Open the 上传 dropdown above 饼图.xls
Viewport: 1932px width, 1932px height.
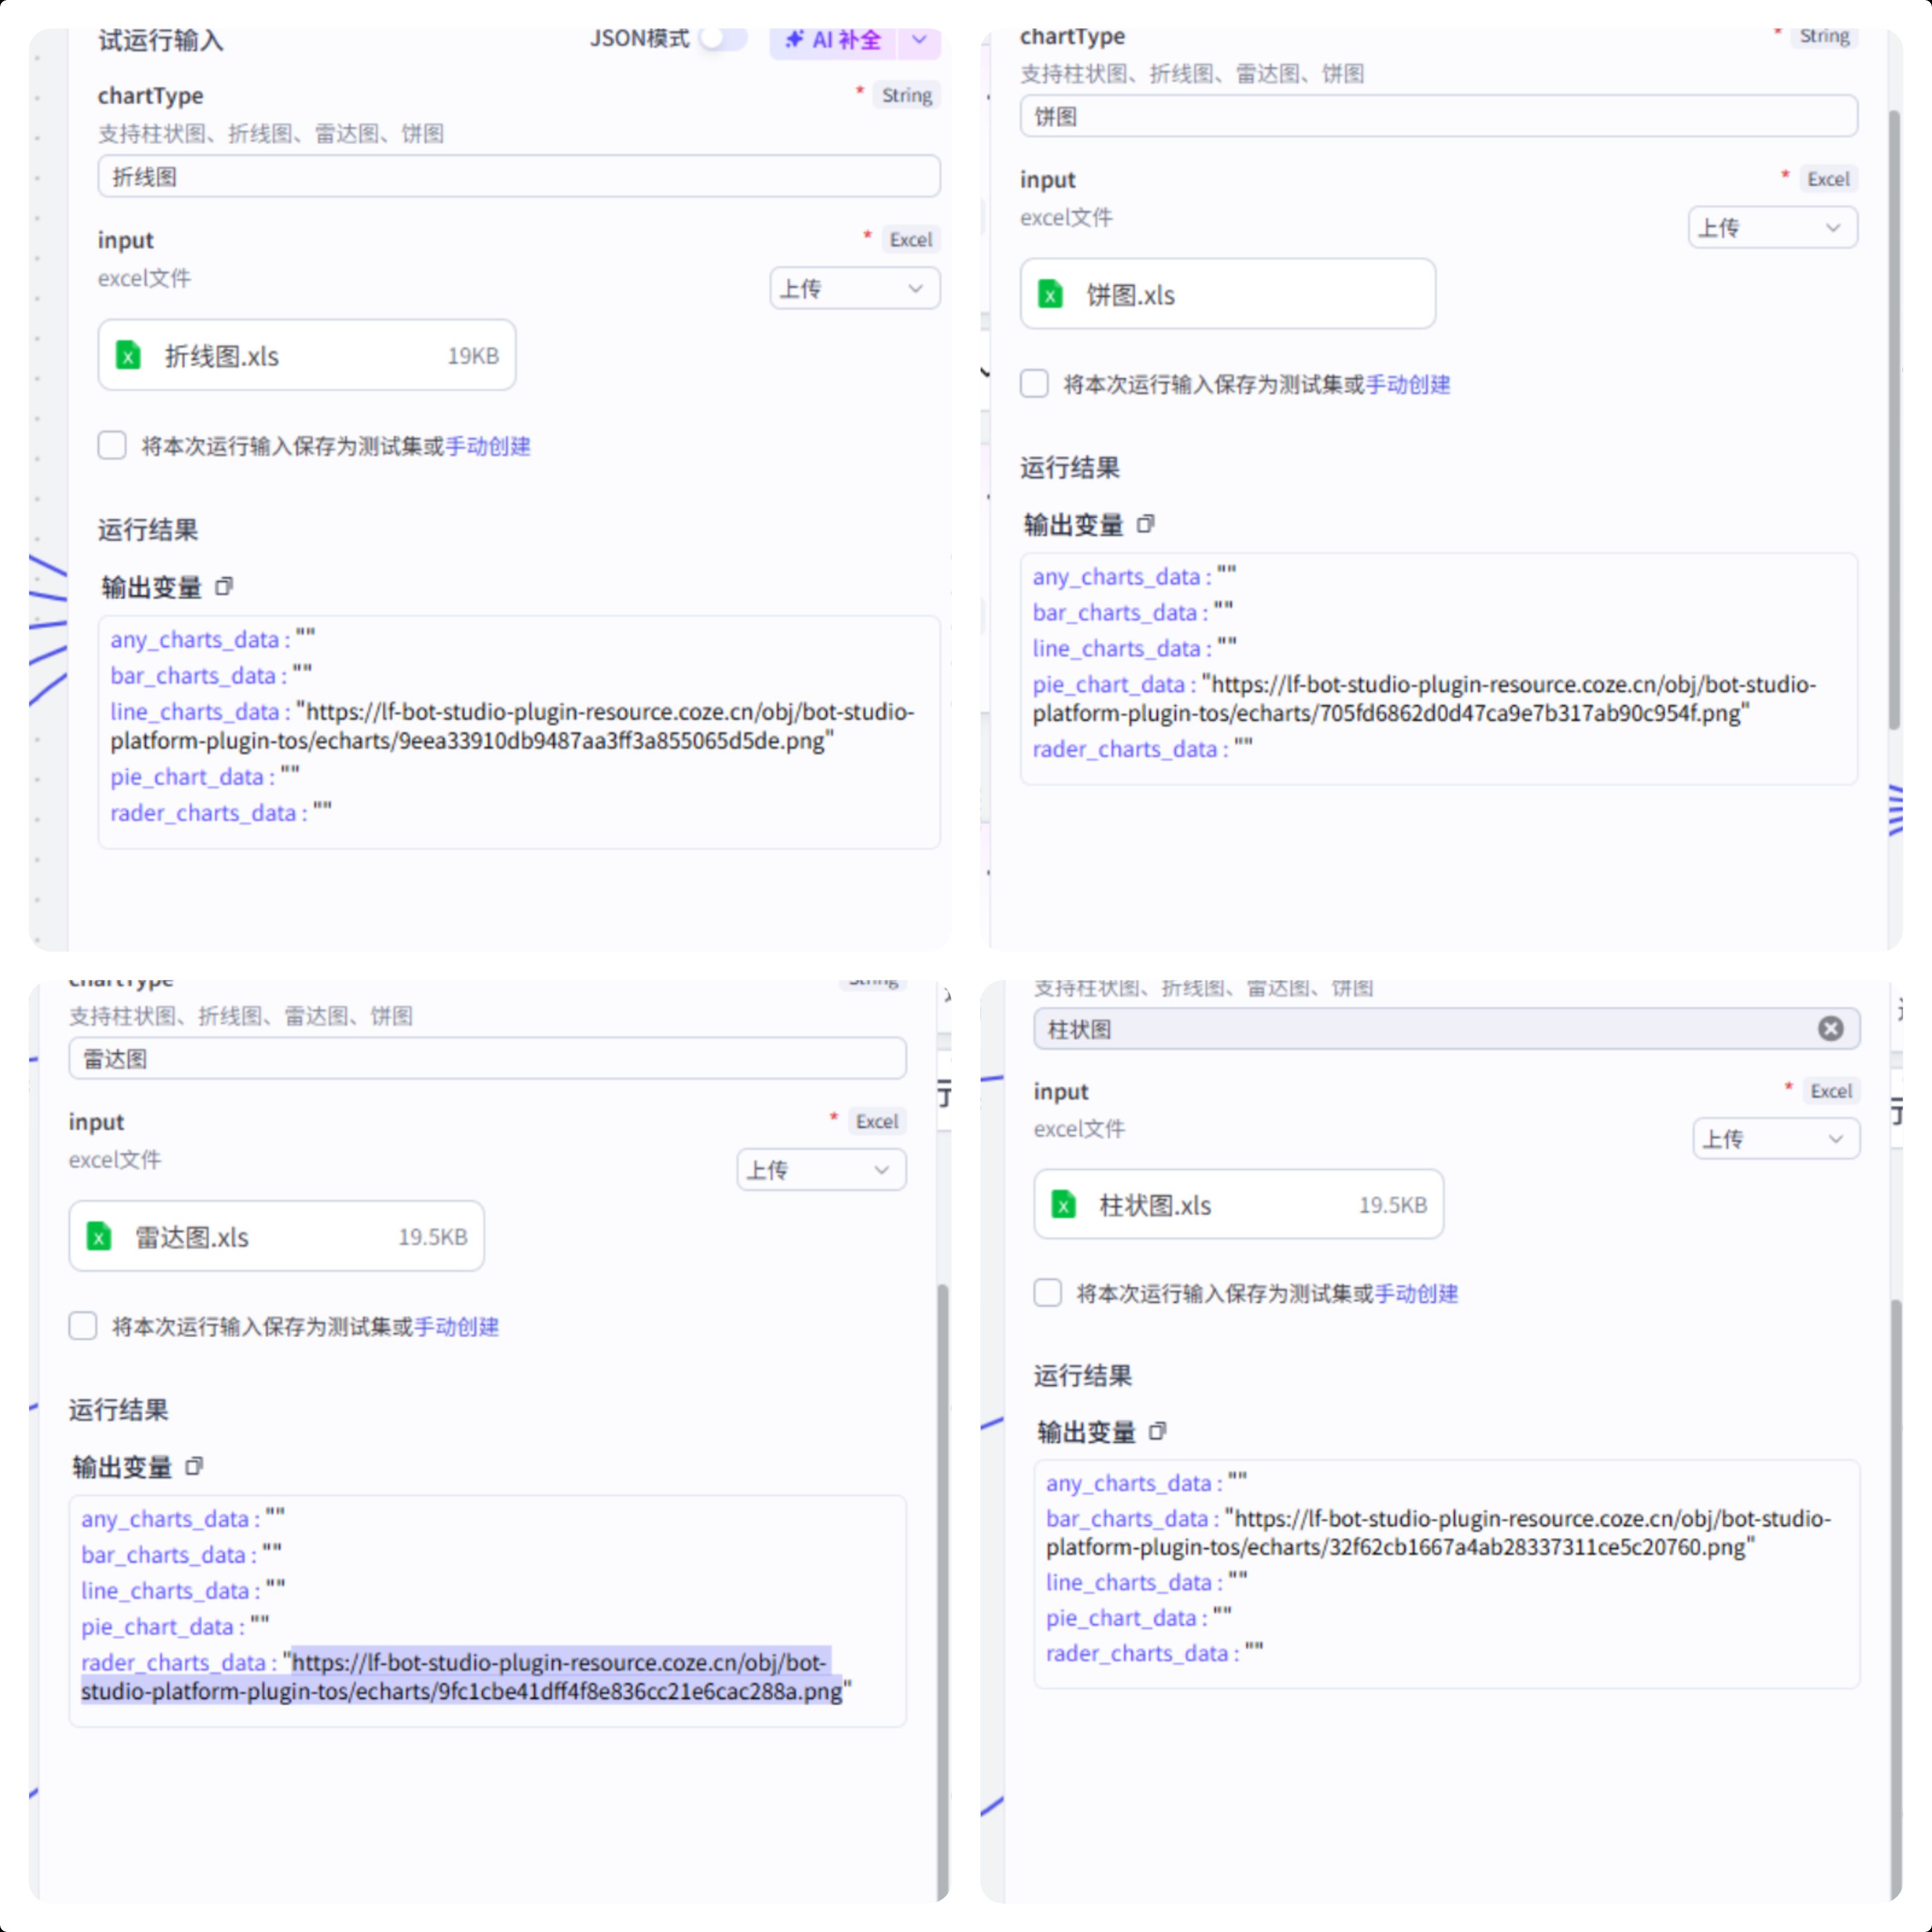coord(1773,227)
